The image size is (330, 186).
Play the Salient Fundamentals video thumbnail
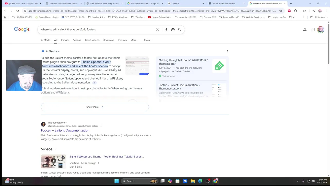coord(53,161)
